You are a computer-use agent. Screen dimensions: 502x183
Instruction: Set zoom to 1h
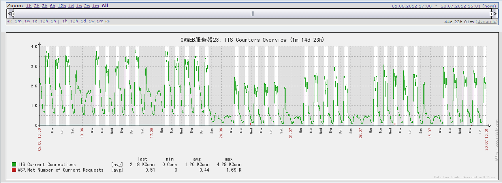pyautogui.click(x=29, y=6)
